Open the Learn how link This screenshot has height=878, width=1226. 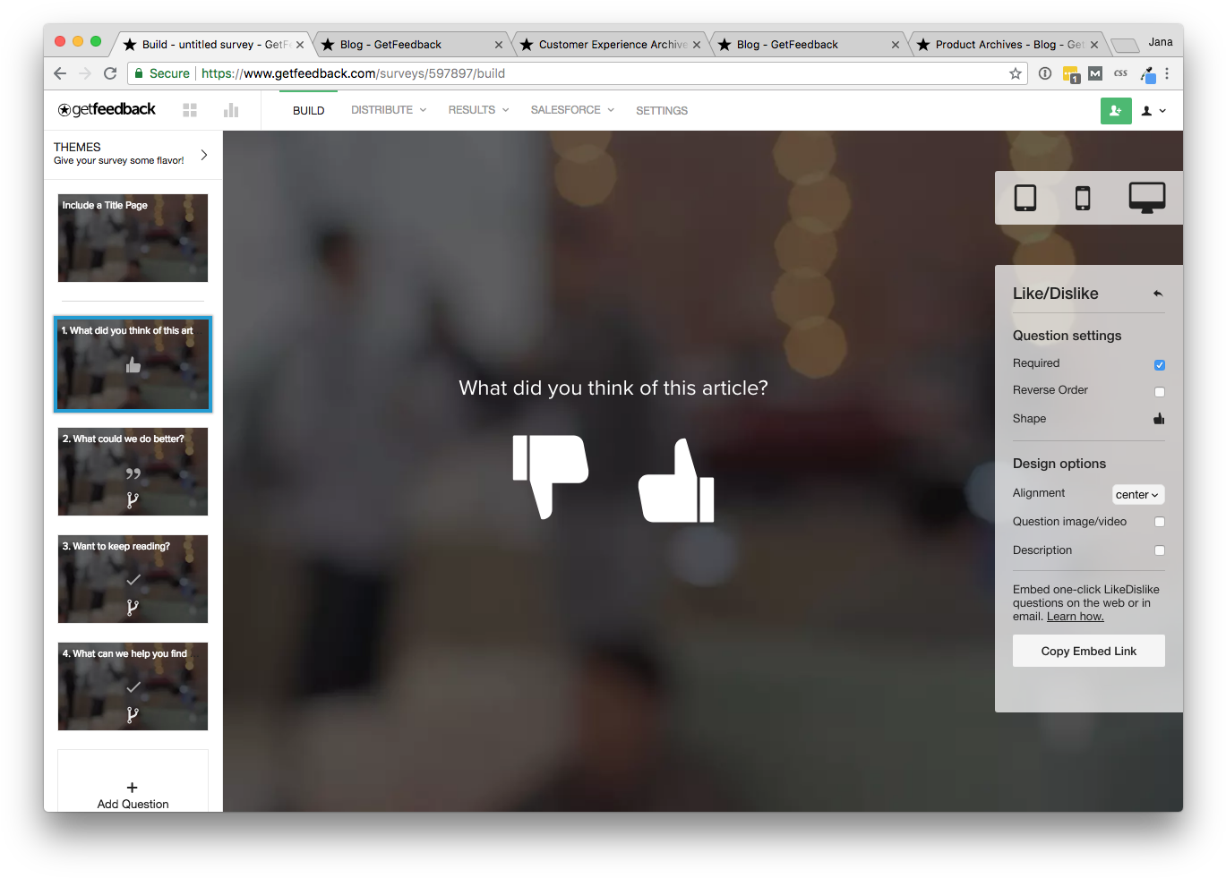[1075, 617]
